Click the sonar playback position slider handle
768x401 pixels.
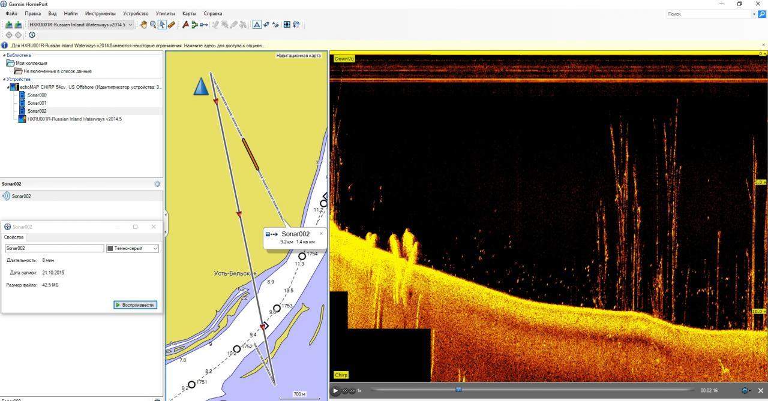coord(458,390)
